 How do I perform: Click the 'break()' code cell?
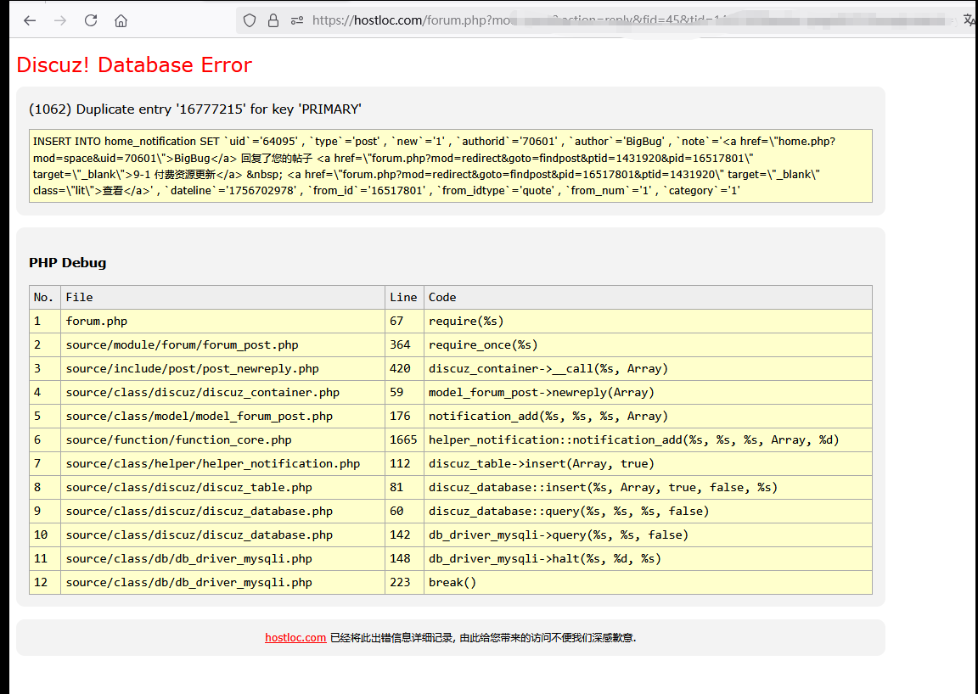point(648,582)
